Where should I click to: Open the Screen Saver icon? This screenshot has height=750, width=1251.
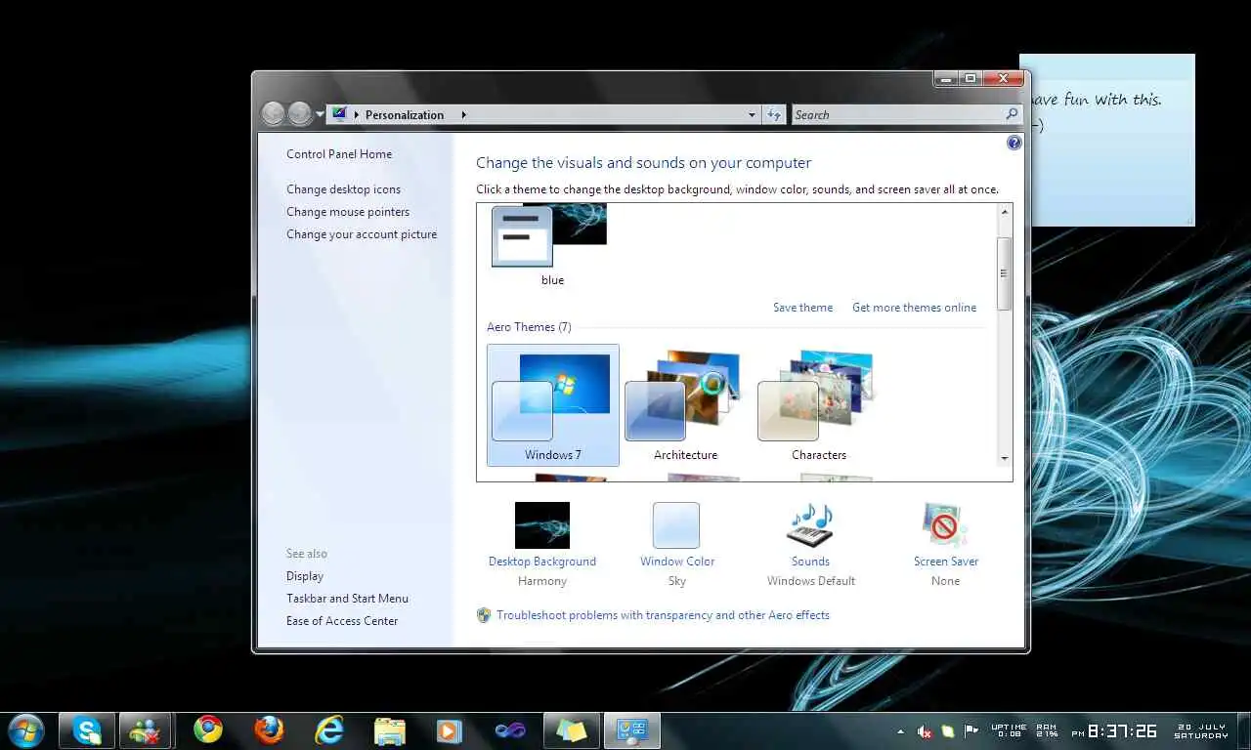945,525
